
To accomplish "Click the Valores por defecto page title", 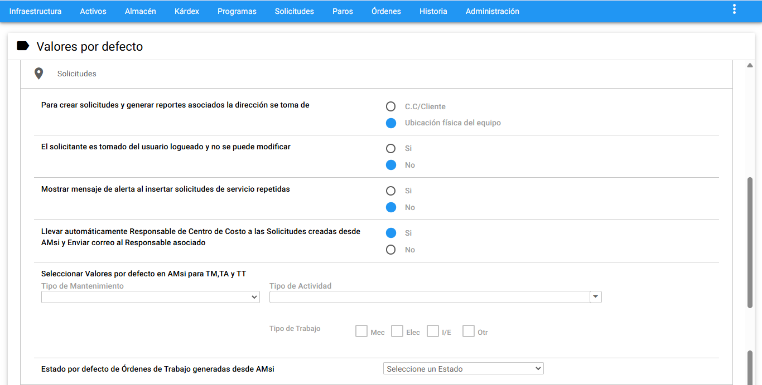I will (x=90, y=47).
